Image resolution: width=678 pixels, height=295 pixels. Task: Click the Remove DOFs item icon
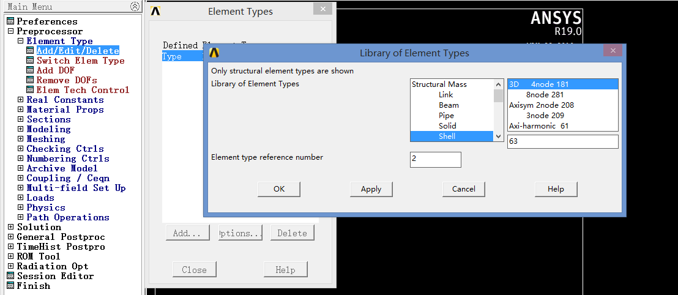point(30,80)
